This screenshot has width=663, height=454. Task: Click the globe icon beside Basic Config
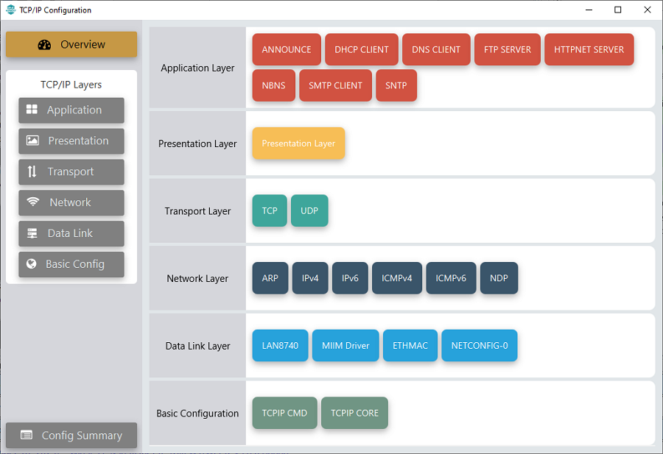[x=32, y=264]
